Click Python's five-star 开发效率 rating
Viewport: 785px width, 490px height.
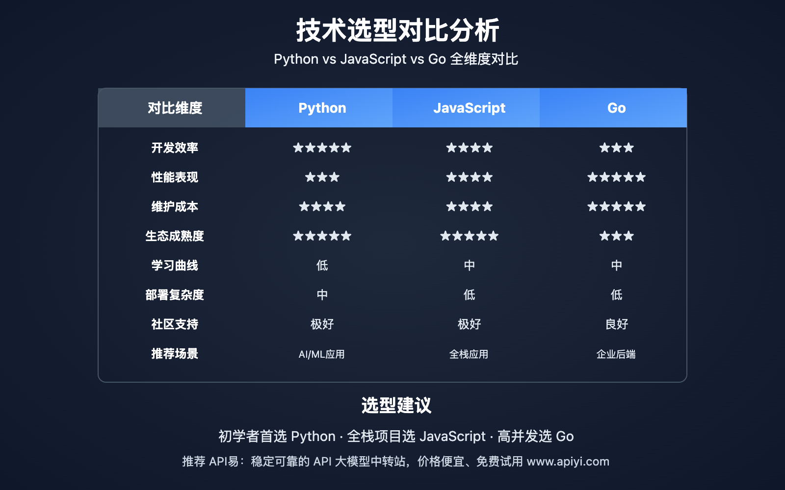322,147
